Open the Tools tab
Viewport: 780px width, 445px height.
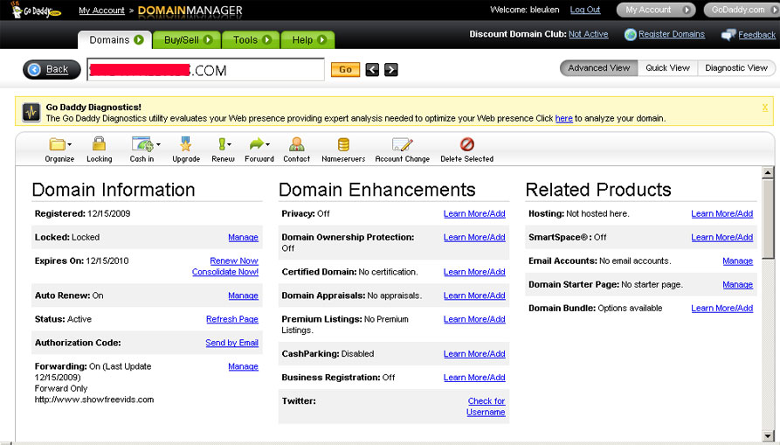pos(251,40)
